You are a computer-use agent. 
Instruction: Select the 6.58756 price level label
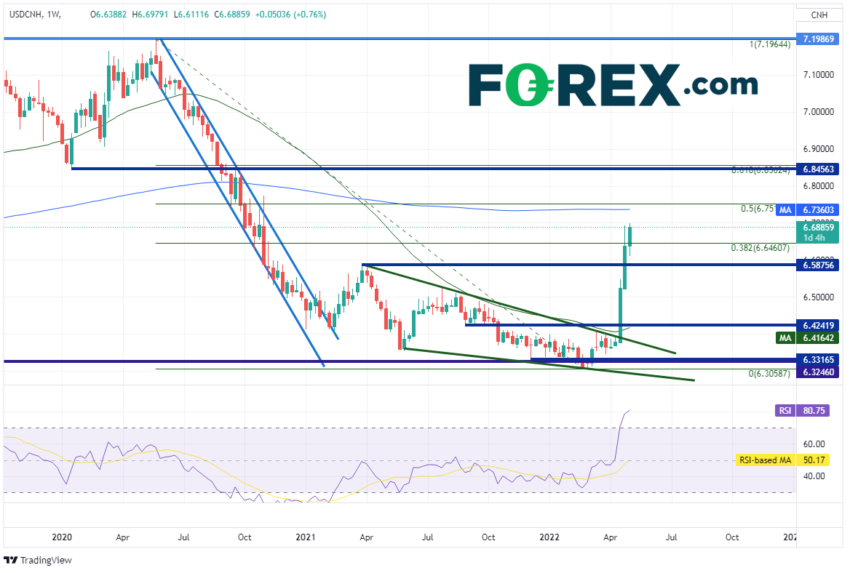click(x=819, y=265)
